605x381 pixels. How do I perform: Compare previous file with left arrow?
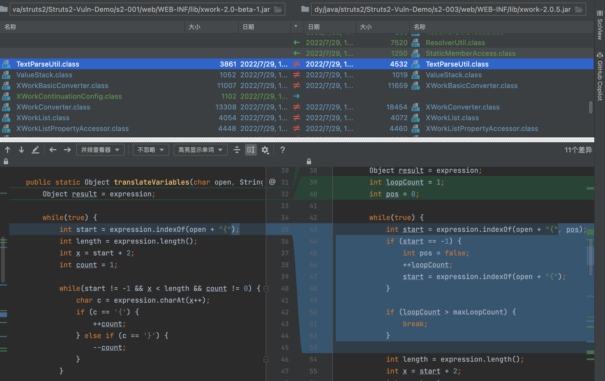point(53,150)
